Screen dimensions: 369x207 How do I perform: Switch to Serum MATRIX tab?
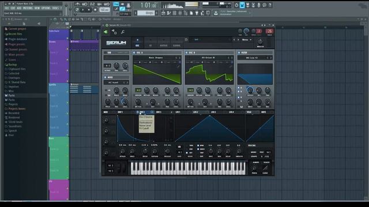pos(164,43)
